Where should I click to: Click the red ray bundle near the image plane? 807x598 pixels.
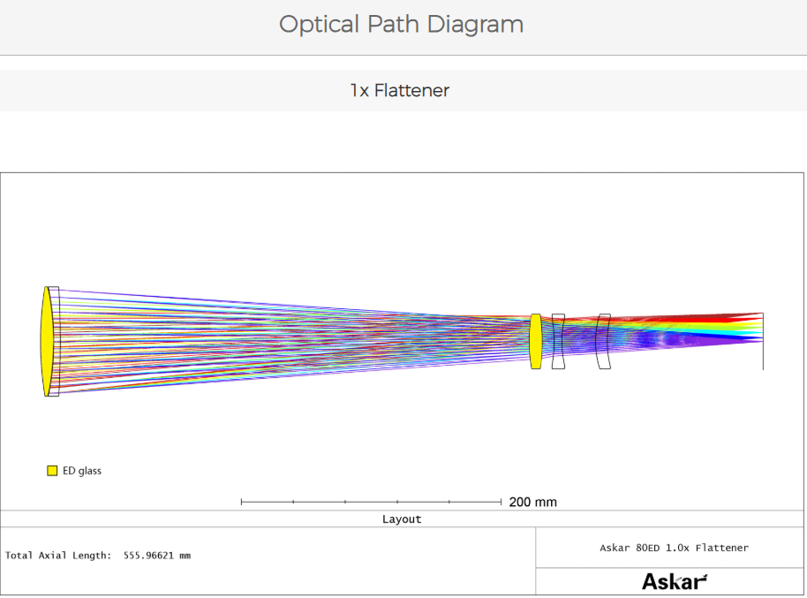(x=733, y=317)
